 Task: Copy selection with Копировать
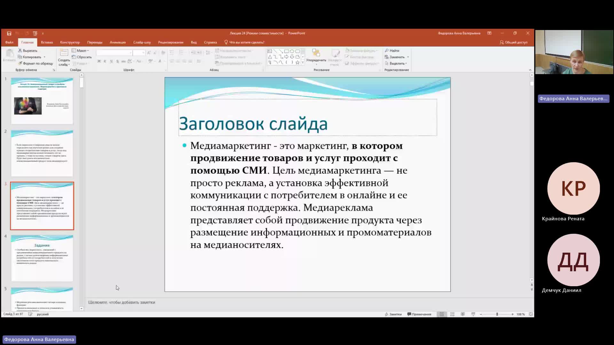click(x=29, y=57)
